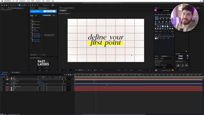This screenshot has width=204, height=115.
Task: Open the active camera dropdown below viewer
Action: pos(142,70)
